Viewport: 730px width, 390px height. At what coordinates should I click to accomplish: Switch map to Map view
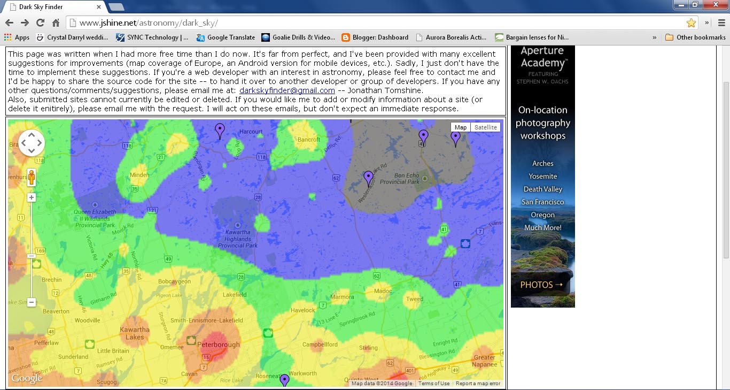(x=461, y=127)
